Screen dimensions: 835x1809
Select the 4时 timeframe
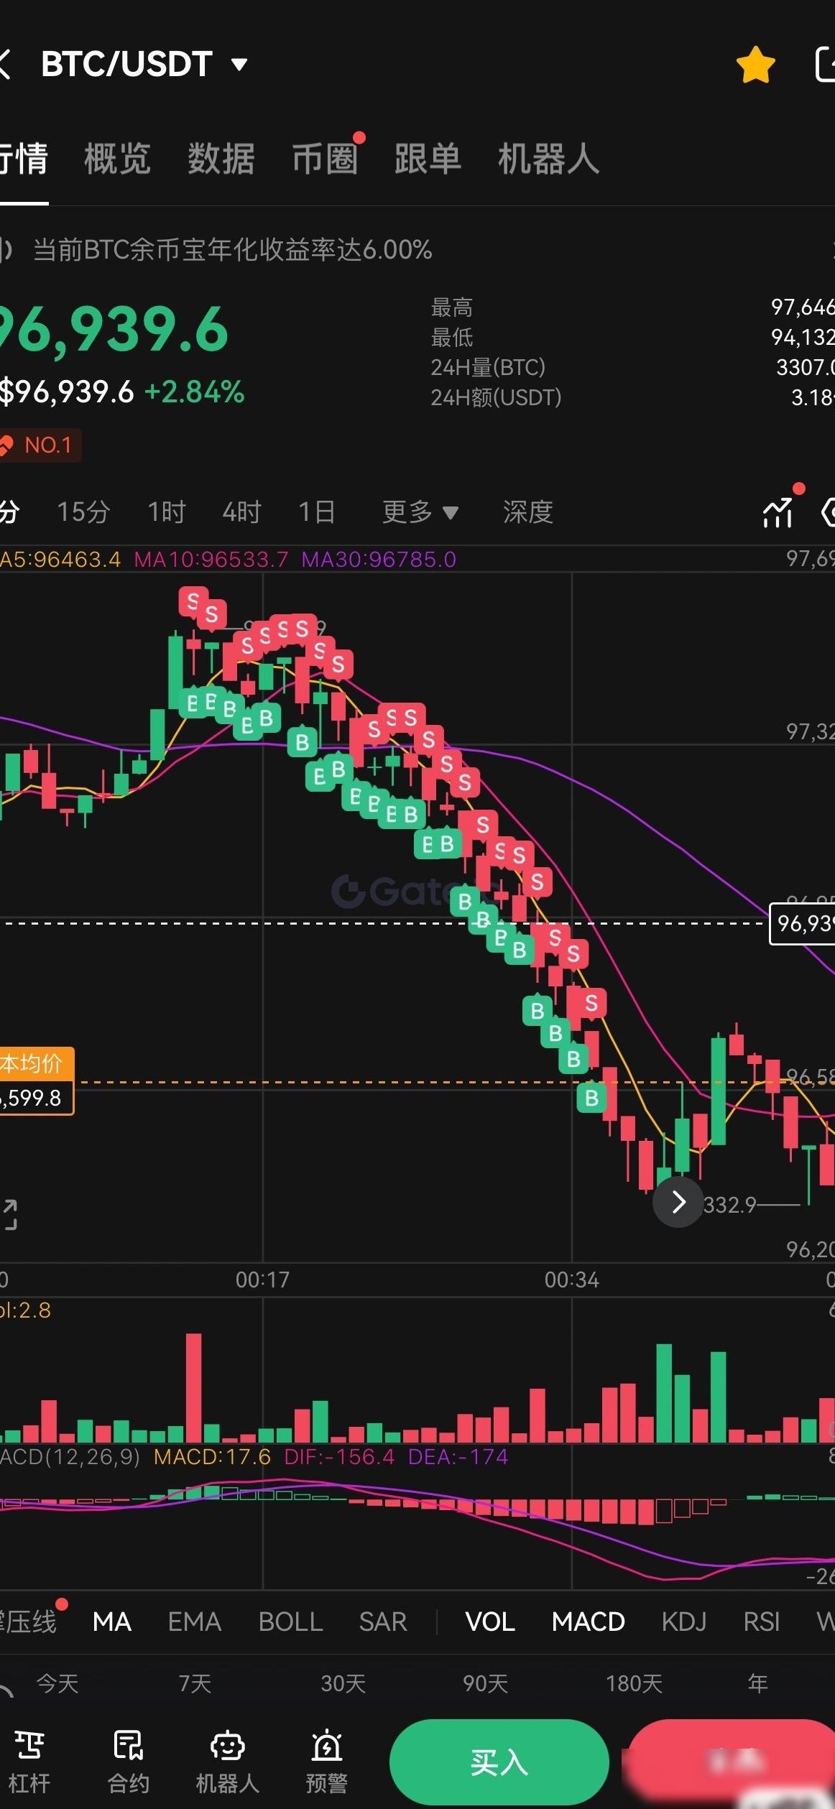241,512
